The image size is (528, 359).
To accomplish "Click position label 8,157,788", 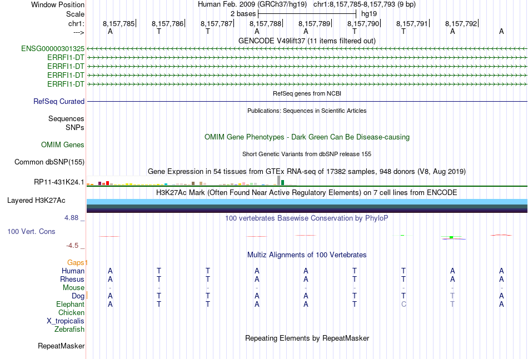I will tap(265, 23).
